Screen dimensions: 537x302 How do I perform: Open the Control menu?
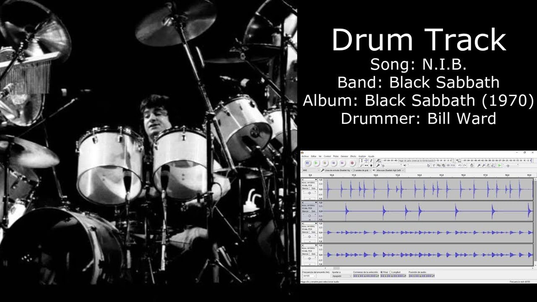[327, 156]
